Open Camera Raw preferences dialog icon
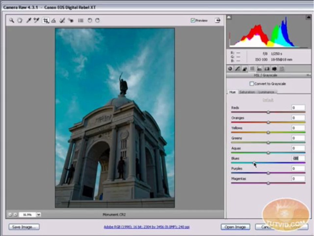The image size is (314, 236). (x=81, y=20)
